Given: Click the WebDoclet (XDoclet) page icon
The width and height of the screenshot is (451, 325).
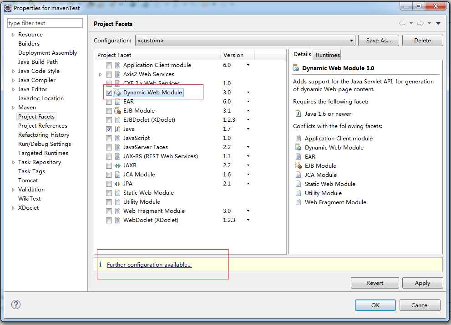Looking at the screenshot, I should (x=117, y=220).
